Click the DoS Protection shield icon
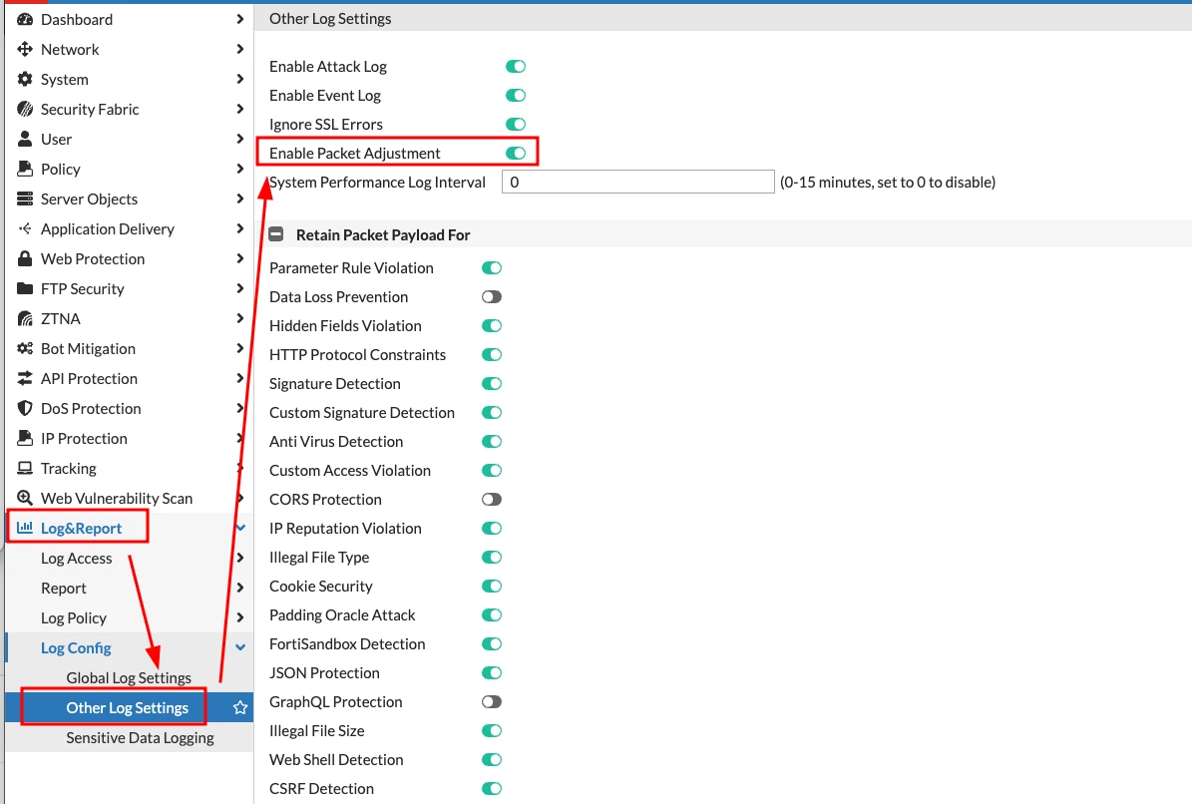The image size is (1192, 804). pos(25,409)
